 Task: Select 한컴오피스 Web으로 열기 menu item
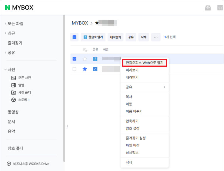coord(145,63)
